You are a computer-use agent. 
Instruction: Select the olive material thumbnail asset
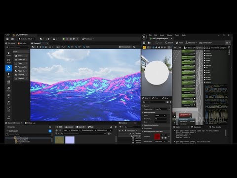tap(59, 140)
